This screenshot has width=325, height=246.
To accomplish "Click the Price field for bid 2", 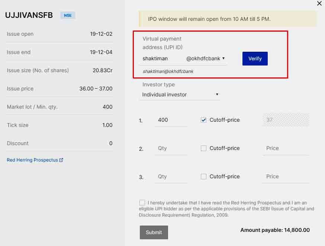I will 286,148.
